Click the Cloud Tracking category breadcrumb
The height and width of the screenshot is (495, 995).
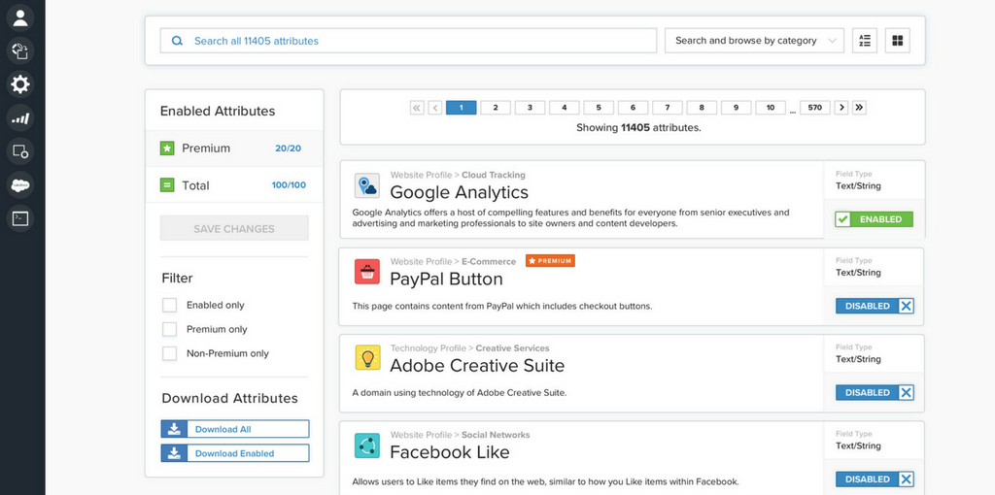(493, 175)
